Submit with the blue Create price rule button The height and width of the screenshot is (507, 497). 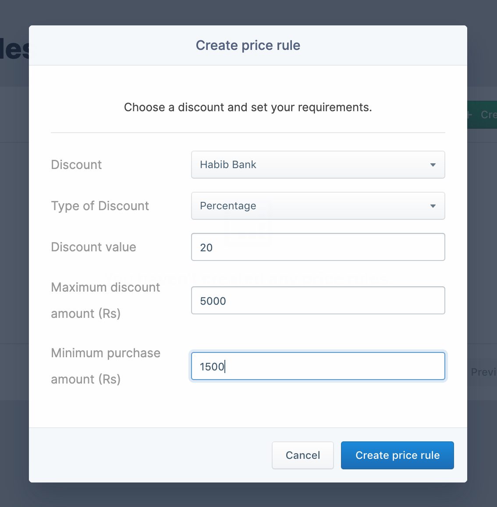[397, 455]
